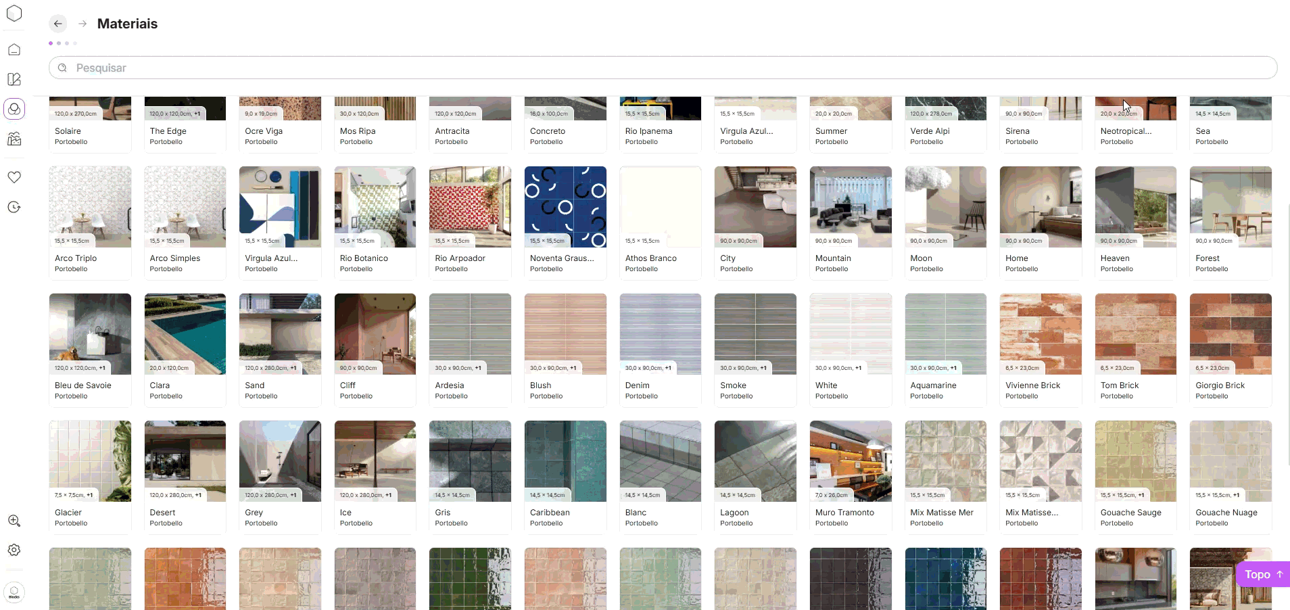Open the factory manufacturers sidebar icon
The width and height of the screenshot is (1290, 610).
(x=14, y=139)
